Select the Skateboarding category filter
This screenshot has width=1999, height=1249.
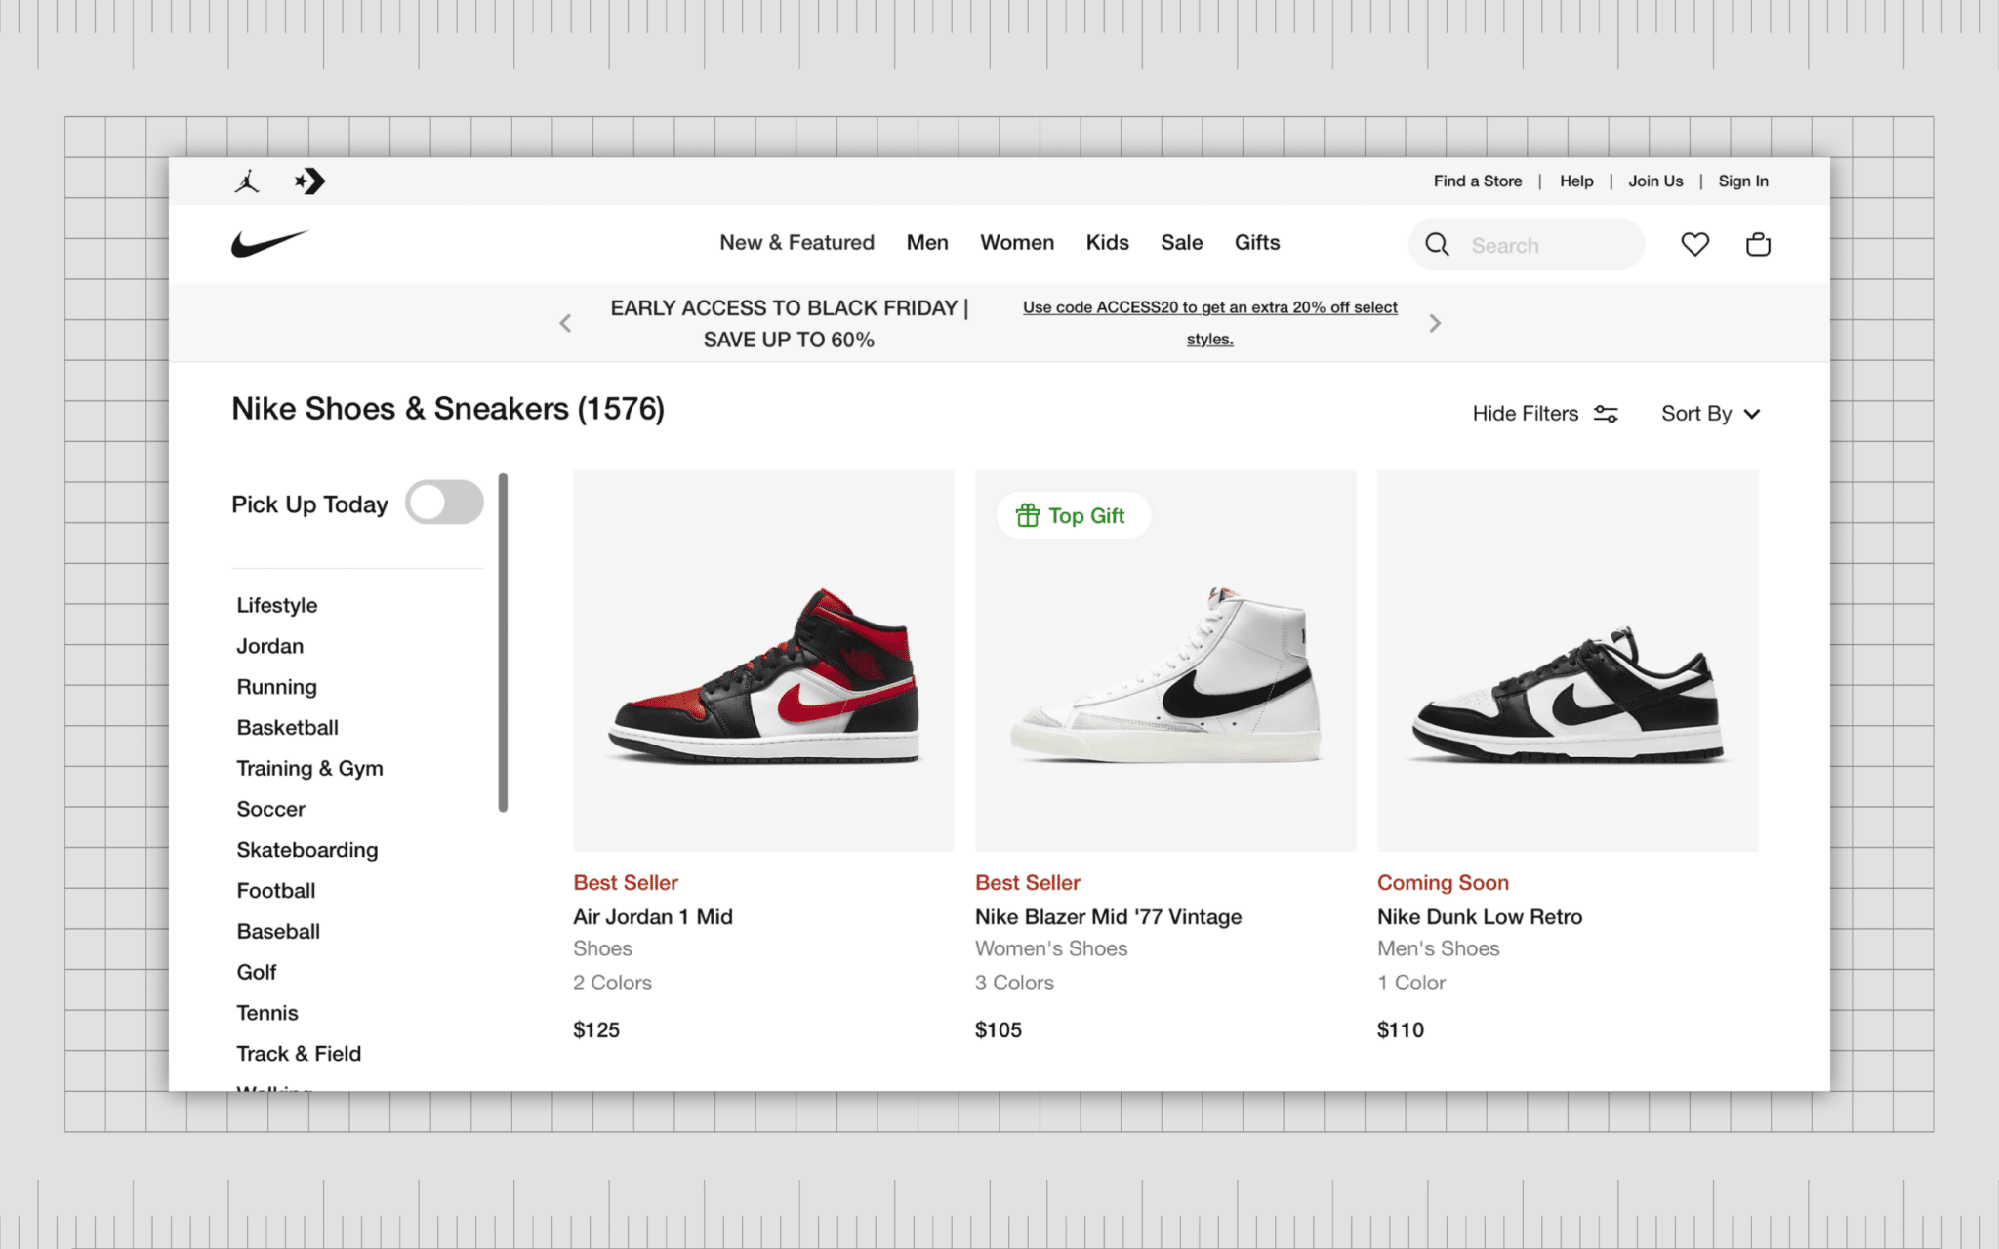coord(306,850)
